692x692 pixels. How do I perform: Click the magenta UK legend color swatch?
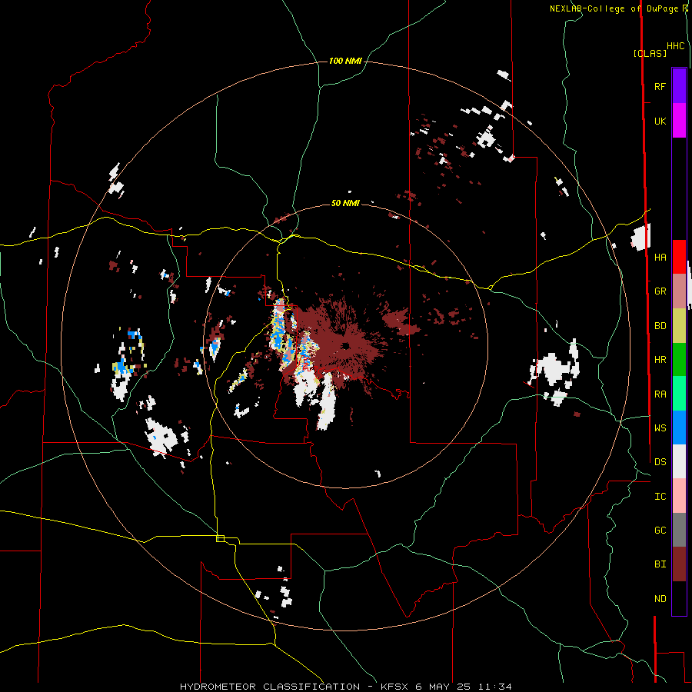coord(679,121)
